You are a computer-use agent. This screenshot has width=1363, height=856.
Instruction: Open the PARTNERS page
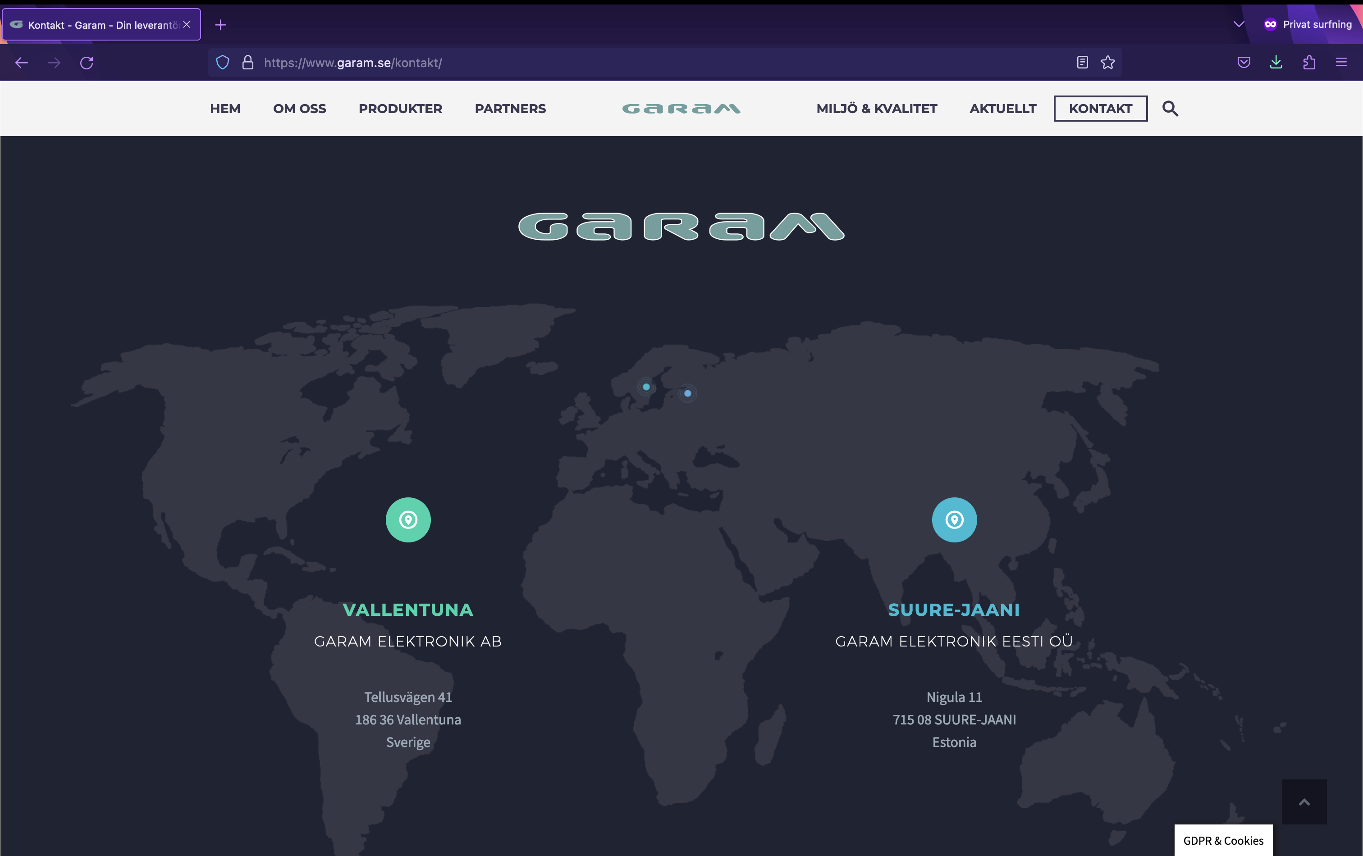[x=510, y=109]
